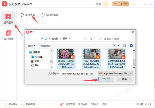
Task: Expand the view options dropdown arrow
Action: [119, 46]
